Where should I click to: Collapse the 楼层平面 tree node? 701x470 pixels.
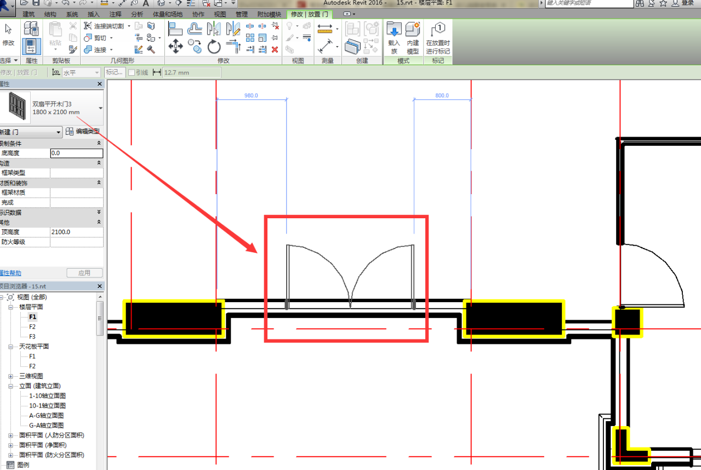12,307
